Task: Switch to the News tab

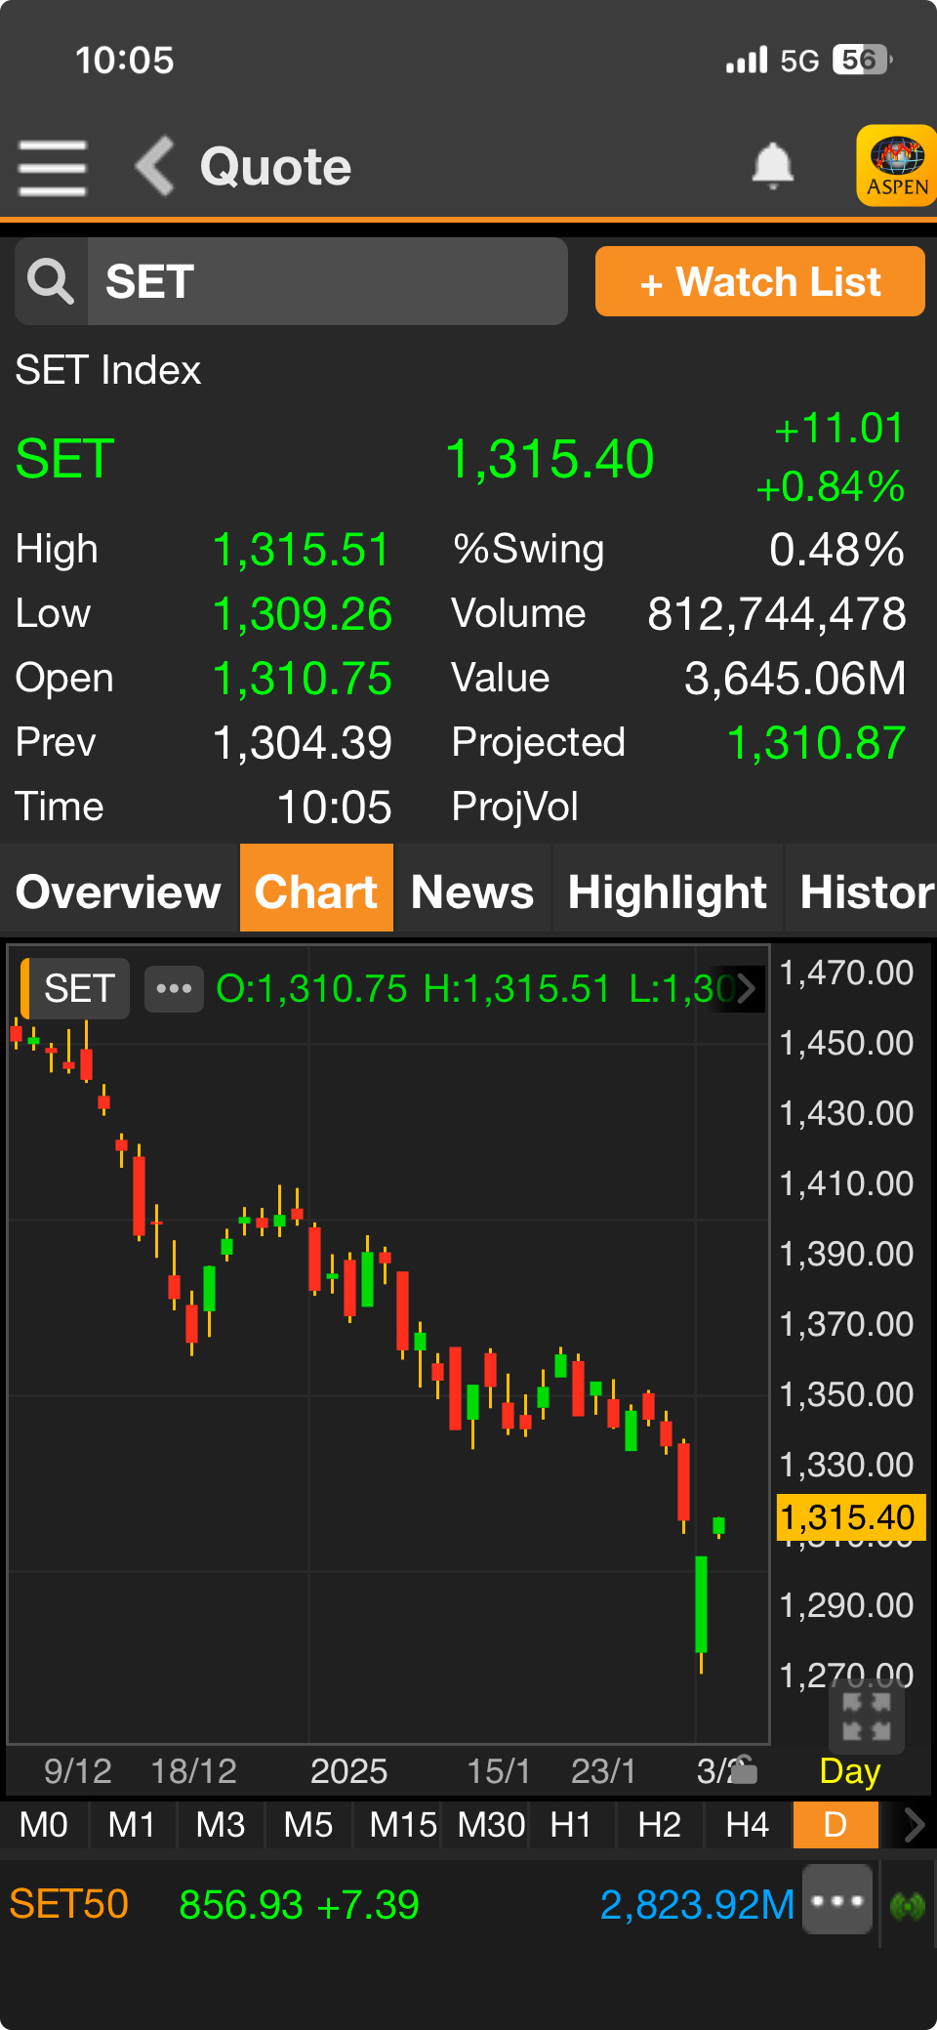Action: coord(472,891)
